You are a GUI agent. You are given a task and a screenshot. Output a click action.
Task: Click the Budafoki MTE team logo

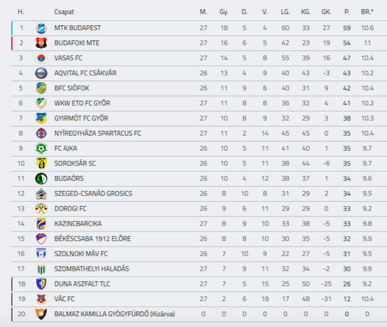click(41, 43)
